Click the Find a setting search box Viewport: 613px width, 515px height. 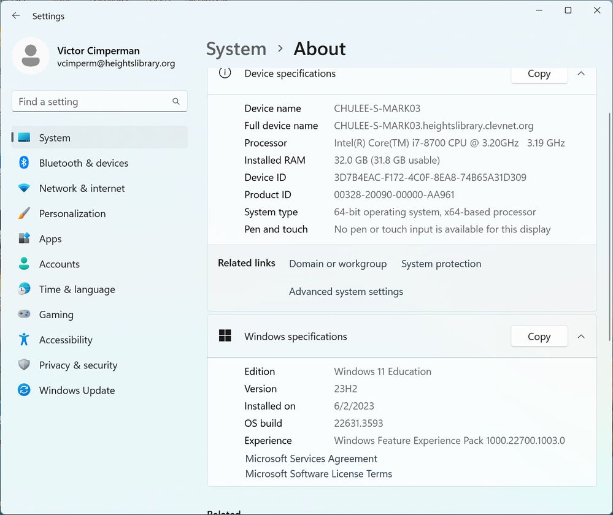click(x=99, y=101)
